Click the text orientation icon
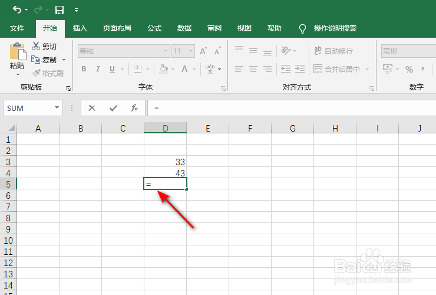Image resolution: width=436 pixels, height=295 pixels. tap(286, 51)
